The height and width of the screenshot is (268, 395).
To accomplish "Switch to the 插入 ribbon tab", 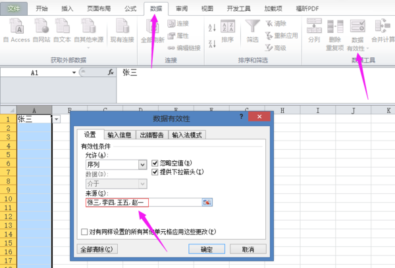I will pyautogui.click(x=67, y=9).
